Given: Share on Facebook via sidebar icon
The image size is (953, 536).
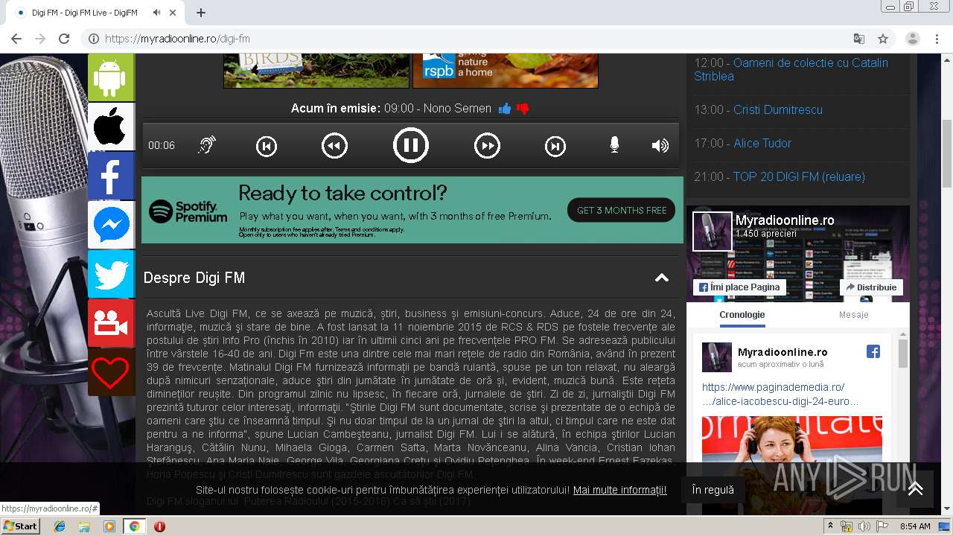Looking at the screenshot, I should coord(111,176).
